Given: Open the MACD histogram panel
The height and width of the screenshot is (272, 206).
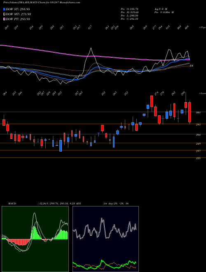Looking at the screenshot, I should tap(35, 239).
